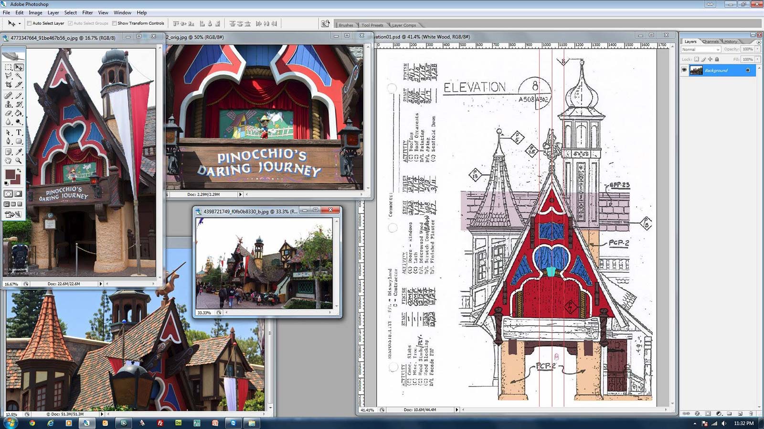Open the layer Opacity slider arrow
The image size is (764, 429).
click(x=757, y=49)
